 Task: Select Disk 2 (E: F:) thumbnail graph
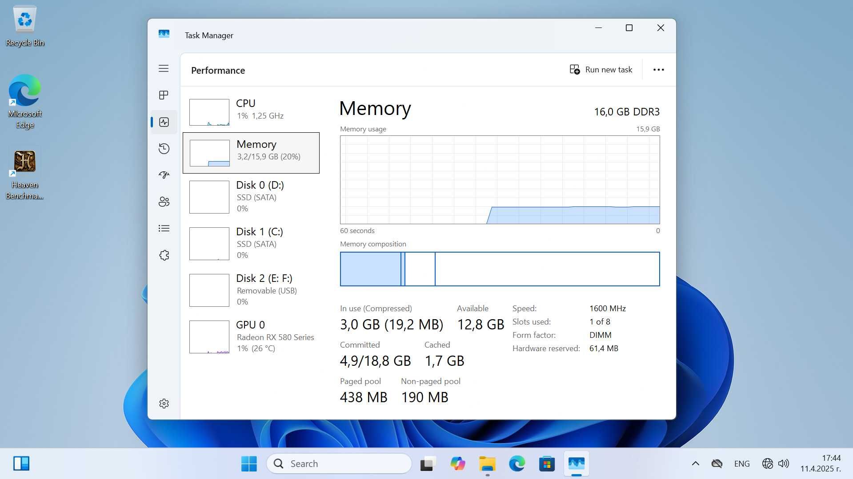point(209,290)
